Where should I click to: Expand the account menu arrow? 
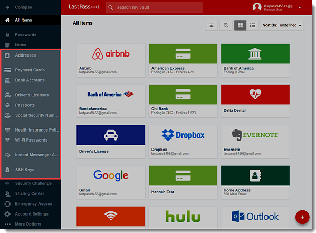[300, 8]
